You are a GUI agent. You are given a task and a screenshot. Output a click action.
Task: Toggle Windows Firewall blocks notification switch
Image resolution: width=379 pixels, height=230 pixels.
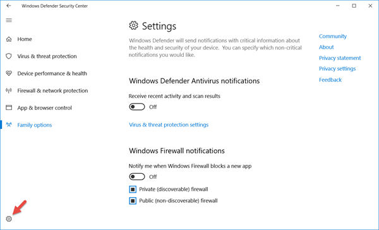[x=137, y=177]
